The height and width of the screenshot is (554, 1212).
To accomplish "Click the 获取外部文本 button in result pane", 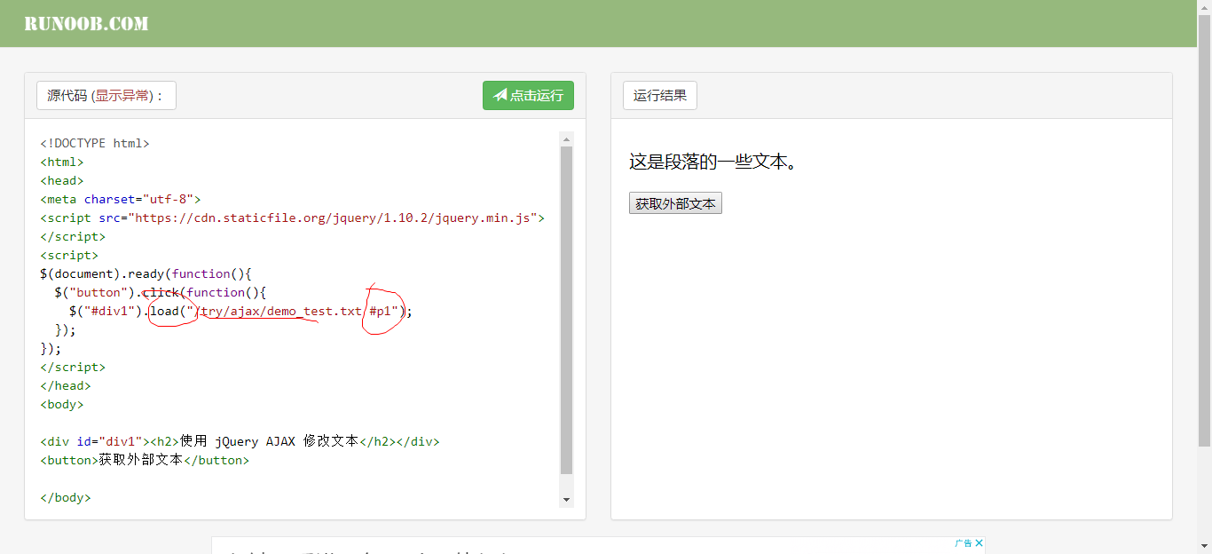I will tap(675, 204).
